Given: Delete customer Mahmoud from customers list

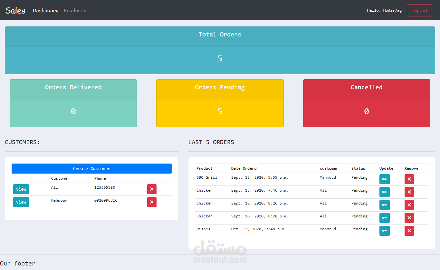Looking at the screenshot, I should click(152, 202).
